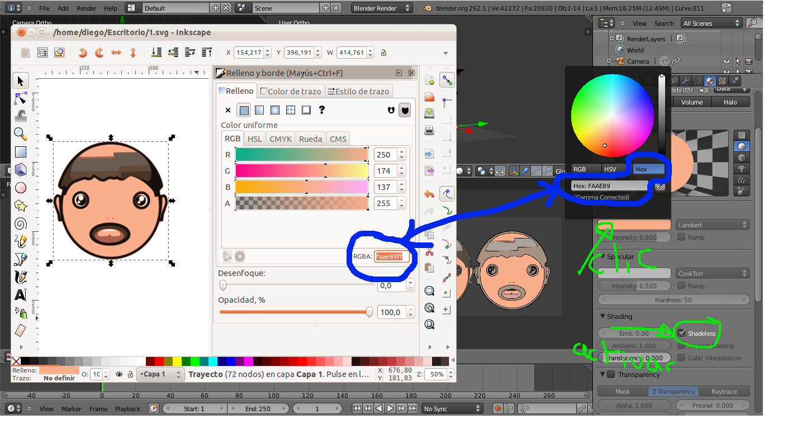Pick the Spiral drawing tool

(x=21, y=224)
